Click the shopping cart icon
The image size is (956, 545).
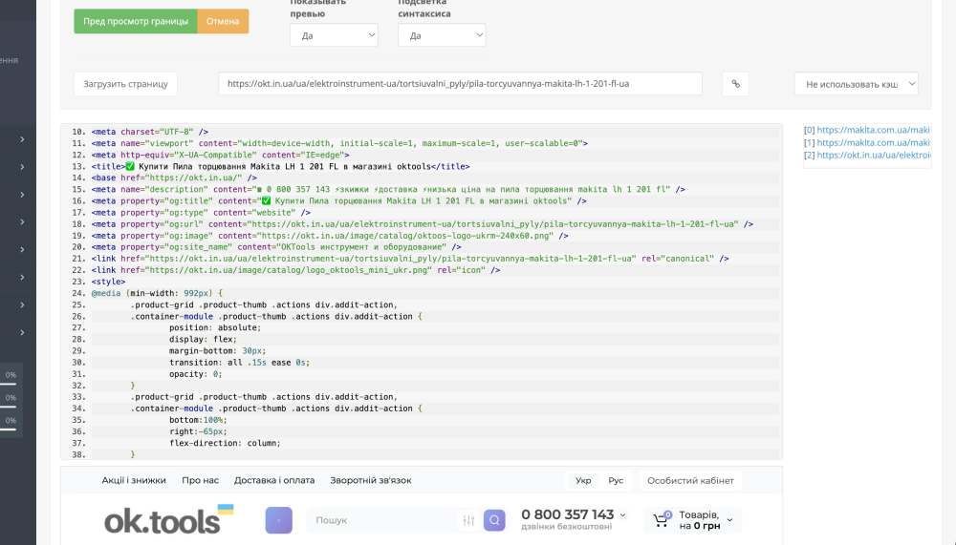click(661, 520)
